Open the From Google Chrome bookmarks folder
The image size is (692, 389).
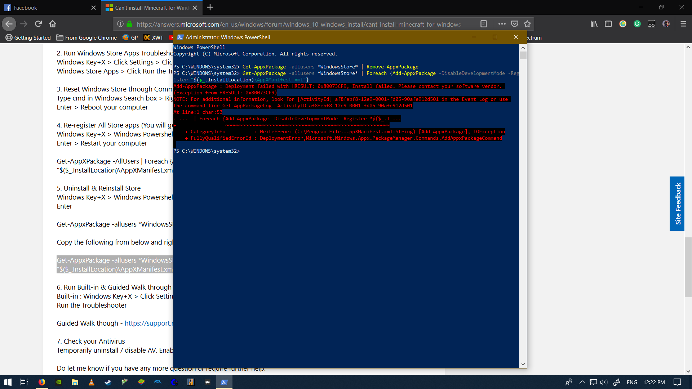point(86,37)
